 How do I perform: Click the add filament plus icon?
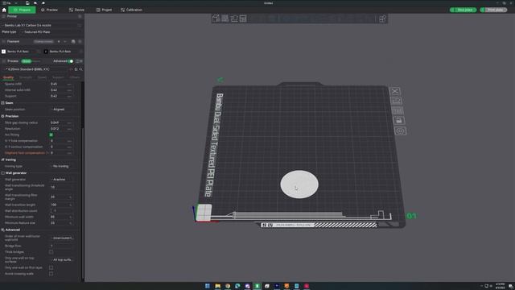(59, 41)
